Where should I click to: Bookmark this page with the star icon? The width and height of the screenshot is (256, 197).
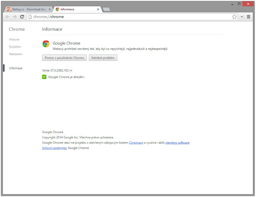pos(235,17)
